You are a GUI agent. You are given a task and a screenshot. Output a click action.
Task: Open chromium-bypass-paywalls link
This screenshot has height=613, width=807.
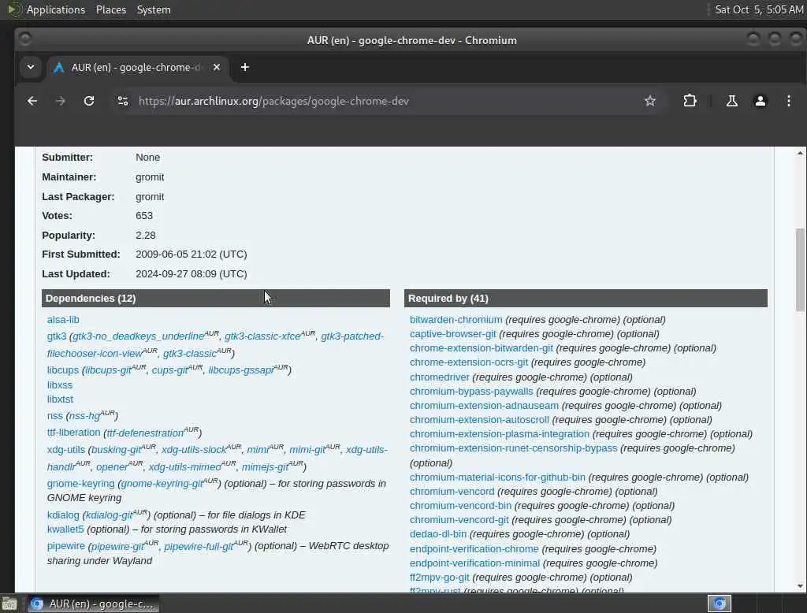[471, 392]
